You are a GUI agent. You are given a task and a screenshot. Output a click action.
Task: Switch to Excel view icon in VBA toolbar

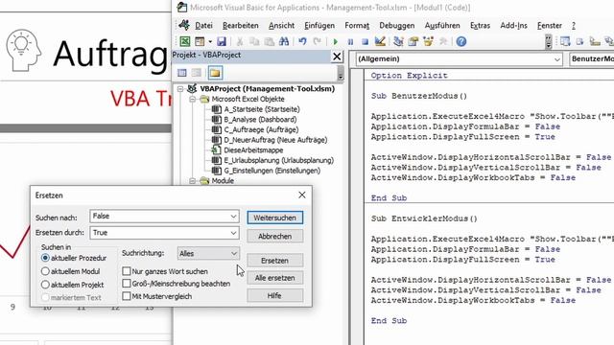point(185,41)
